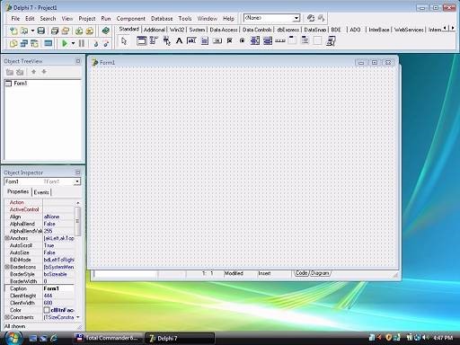
Task: Pick the Button component
Action: [217, 40]
